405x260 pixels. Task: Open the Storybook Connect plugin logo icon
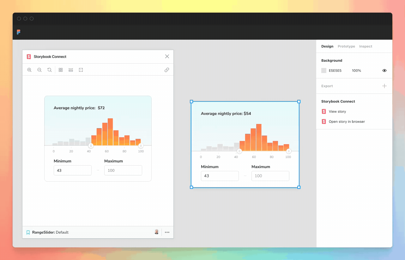pos(29,56)
